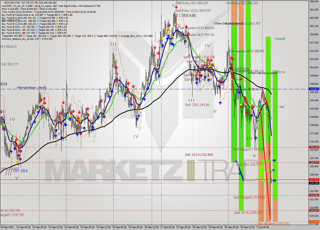Viewport: 320px width, 230px height.
Task: Click the 'Sell correction 87.5 | 355.553' label
Action: [x=247, y=51]
